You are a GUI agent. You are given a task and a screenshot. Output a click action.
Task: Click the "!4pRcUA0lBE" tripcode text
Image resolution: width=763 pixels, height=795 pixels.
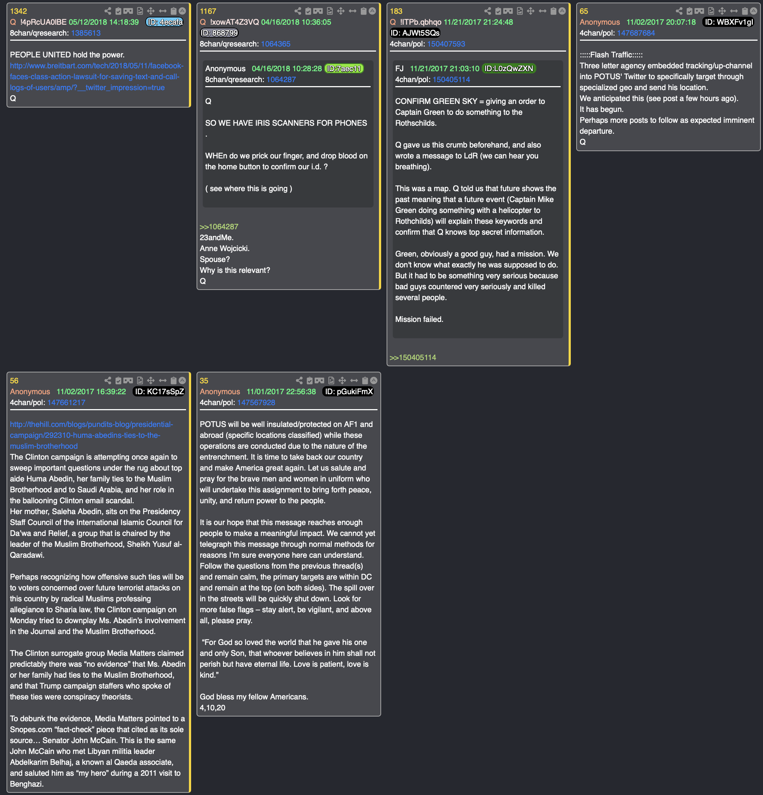[x=43, y=22]
